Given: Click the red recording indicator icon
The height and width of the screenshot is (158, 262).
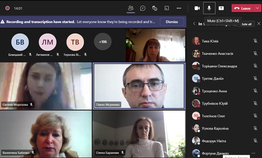Looking at the screenshot, I should coord(8,8).
